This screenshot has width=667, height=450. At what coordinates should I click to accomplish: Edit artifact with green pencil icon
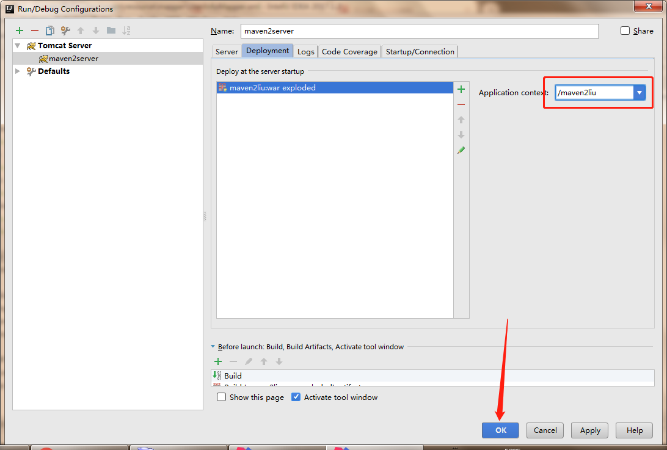[x=461, y=150]
